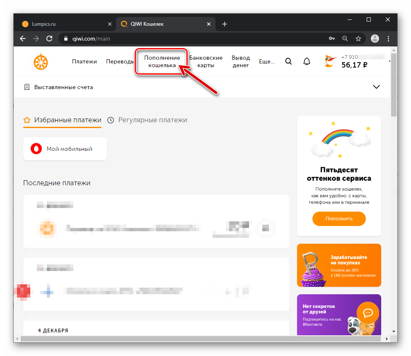Maximize the browser window
Image resolution: width=411 pixels, height=356 pixels.
(369, 19)
